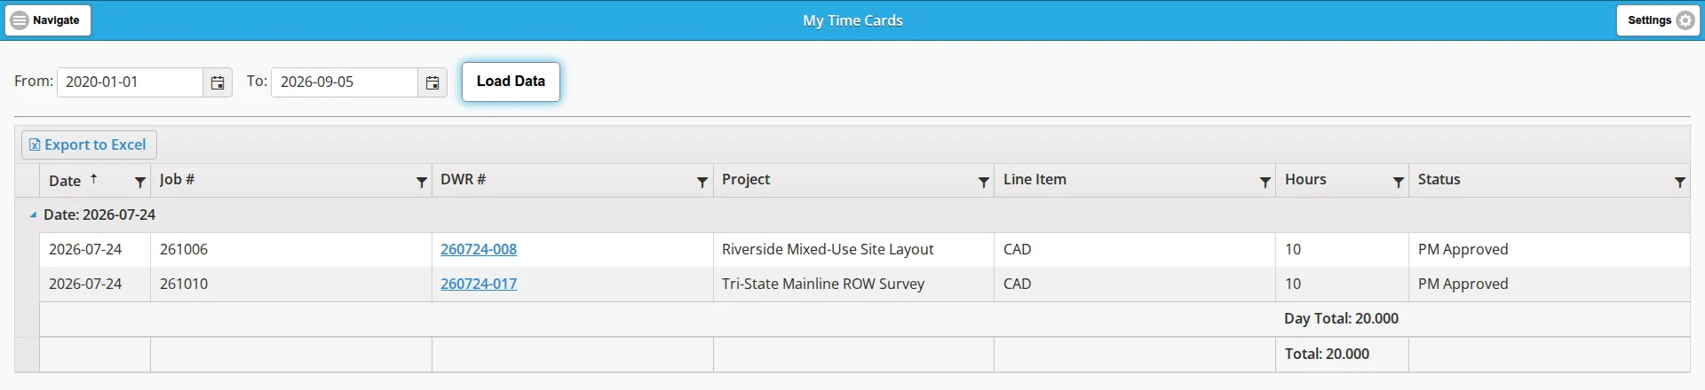Open the To date calendar picker

(x=432, y=82)
